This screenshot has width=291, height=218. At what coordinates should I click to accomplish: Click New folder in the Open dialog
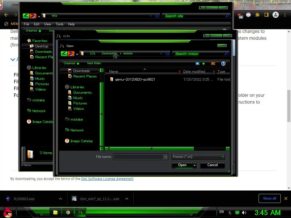94,63
